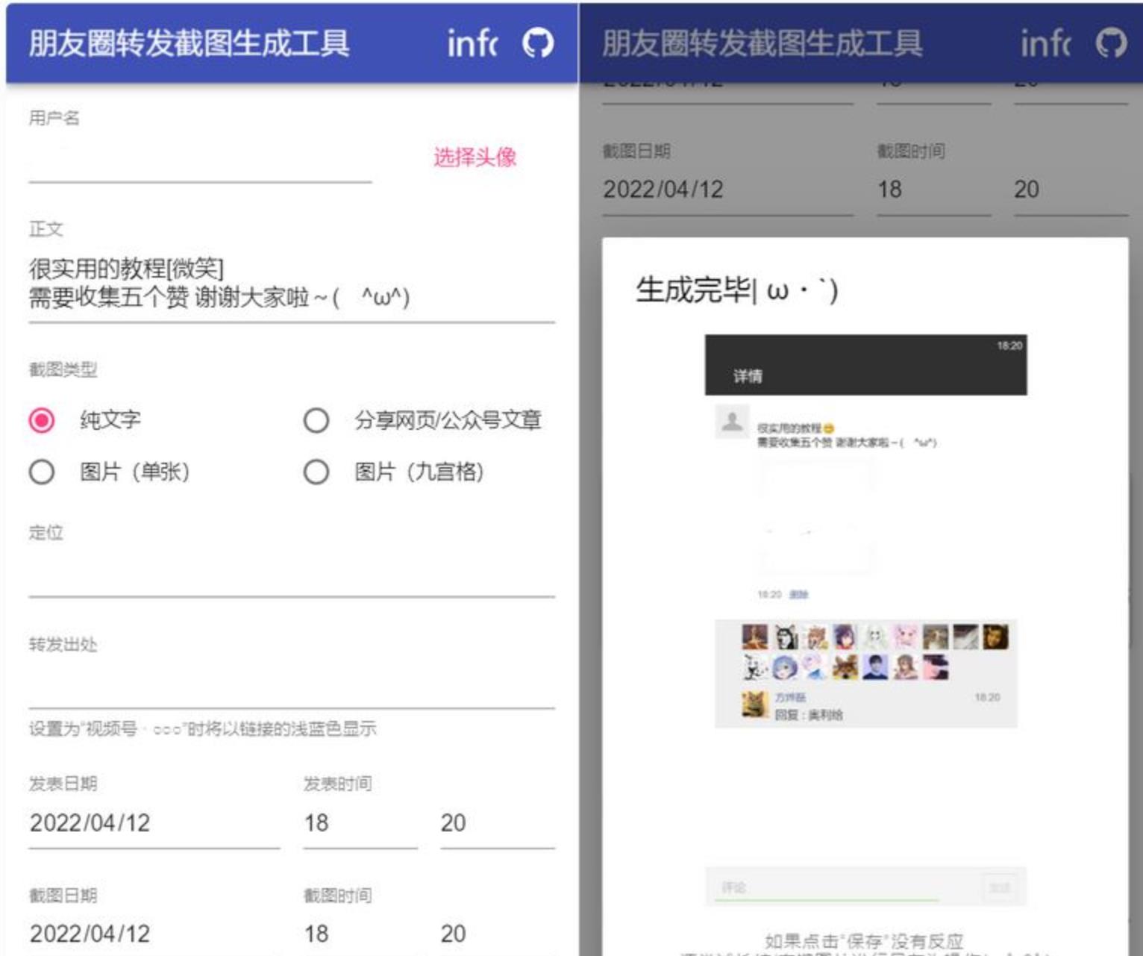Select 图片（九宫格）screenshot type
1143x956 pixels.
click(317, 472)
